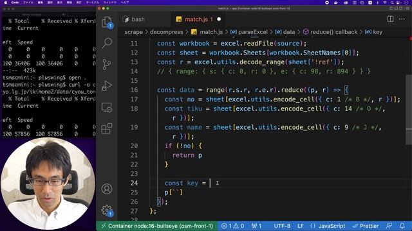Viewport: 412px width, 231px height.
Task: Split the editor to the right
Action: click(391, 19)
